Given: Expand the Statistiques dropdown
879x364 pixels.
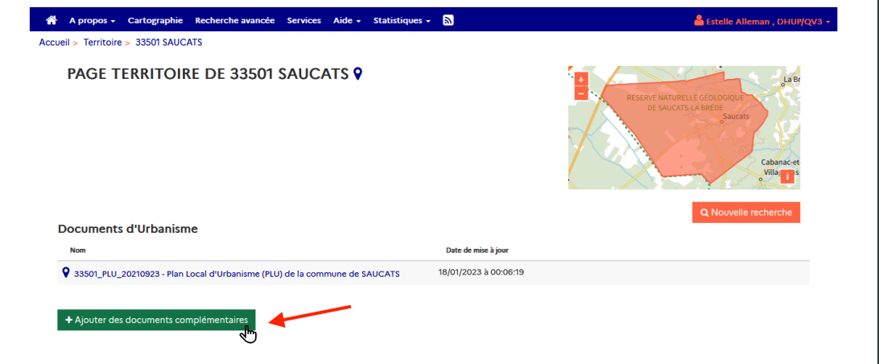Looking at the screenshot, I should pyautogui.click(x=402, y=20).
